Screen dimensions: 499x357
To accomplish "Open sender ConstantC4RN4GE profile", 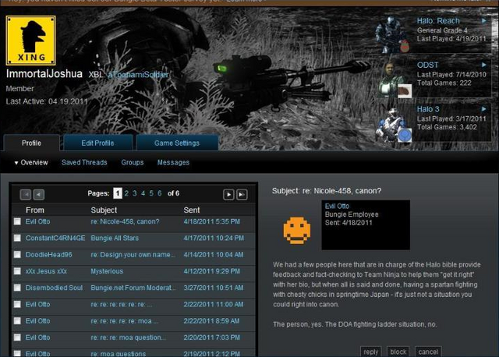I will [55, 238].
